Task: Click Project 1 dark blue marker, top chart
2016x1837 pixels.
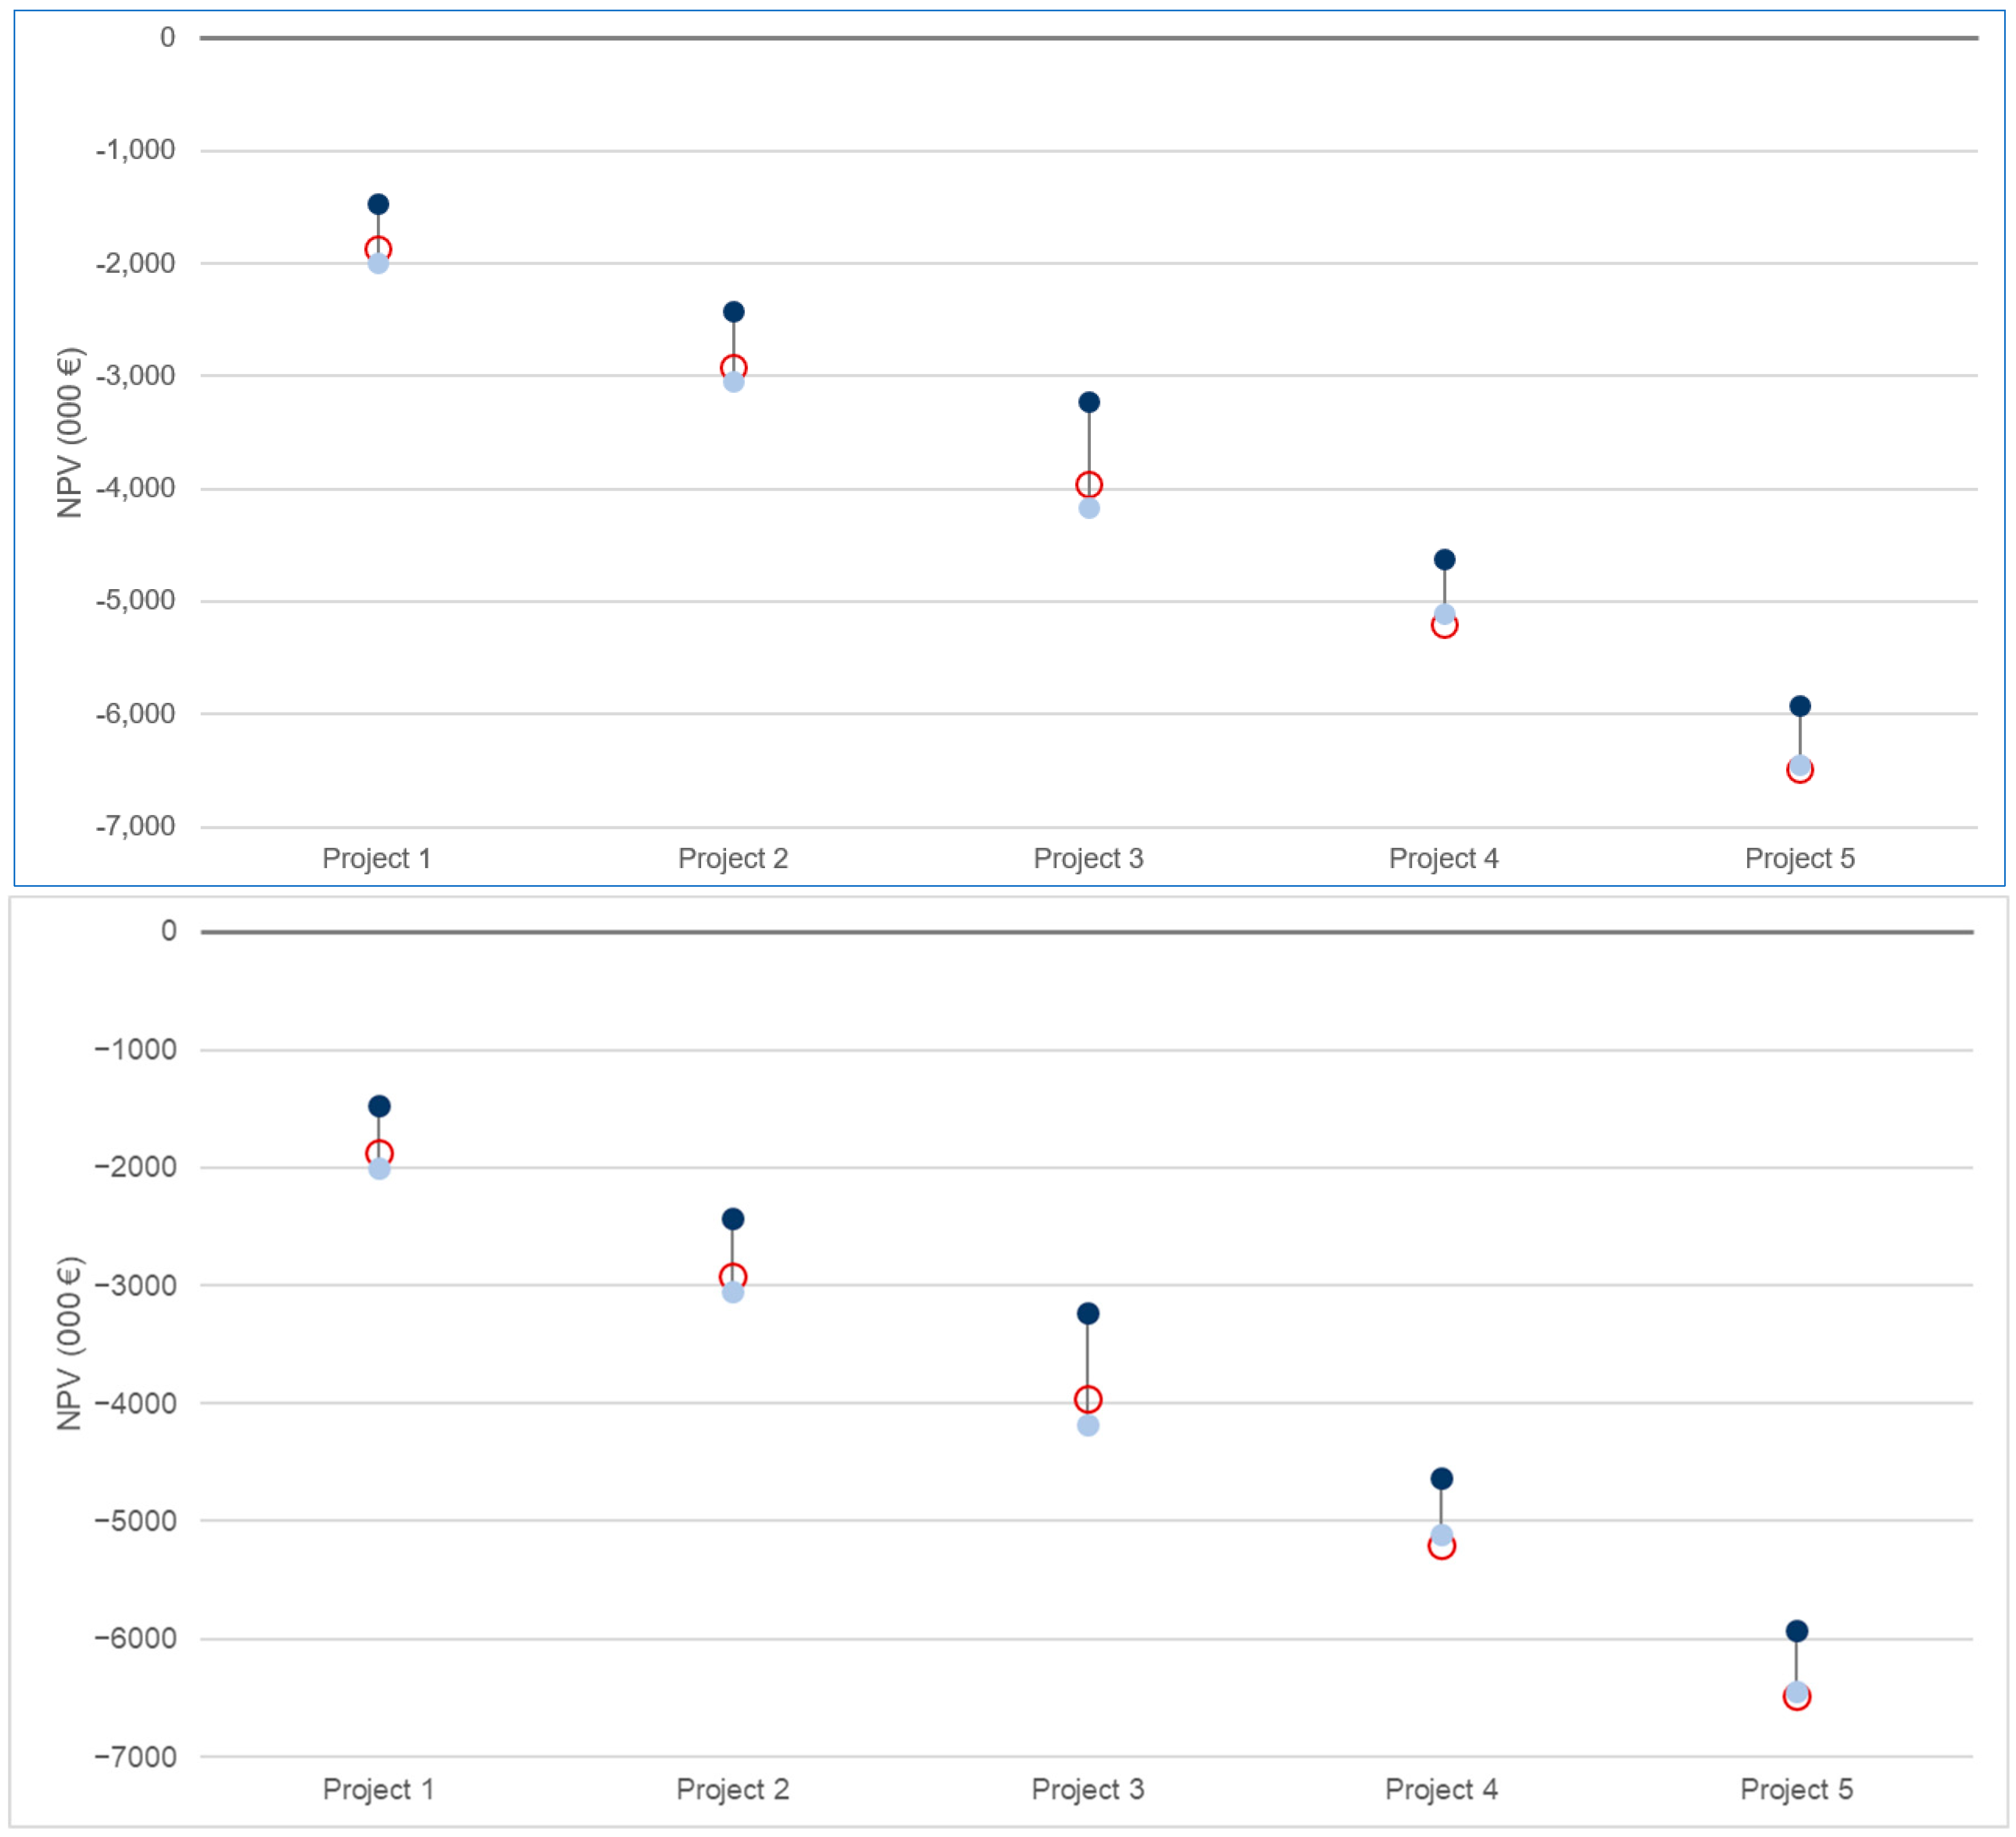Action: (378, 204)
